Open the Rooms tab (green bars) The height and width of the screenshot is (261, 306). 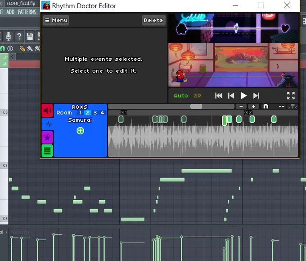[47, 151]
